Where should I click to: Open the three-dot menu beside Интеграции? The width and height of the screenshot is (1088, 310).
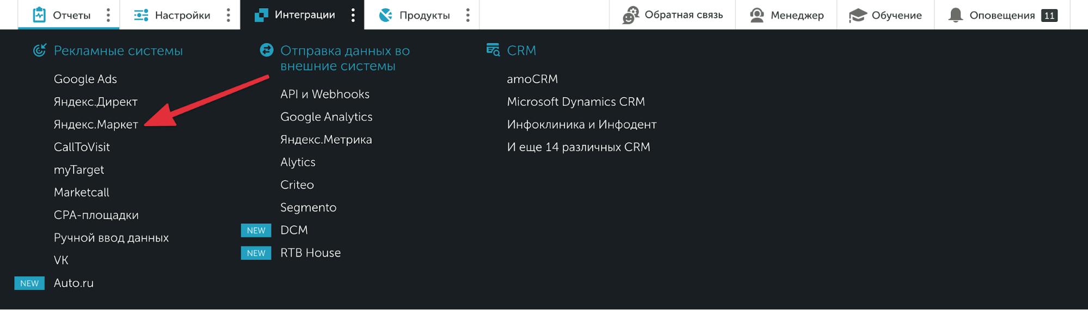353,15
